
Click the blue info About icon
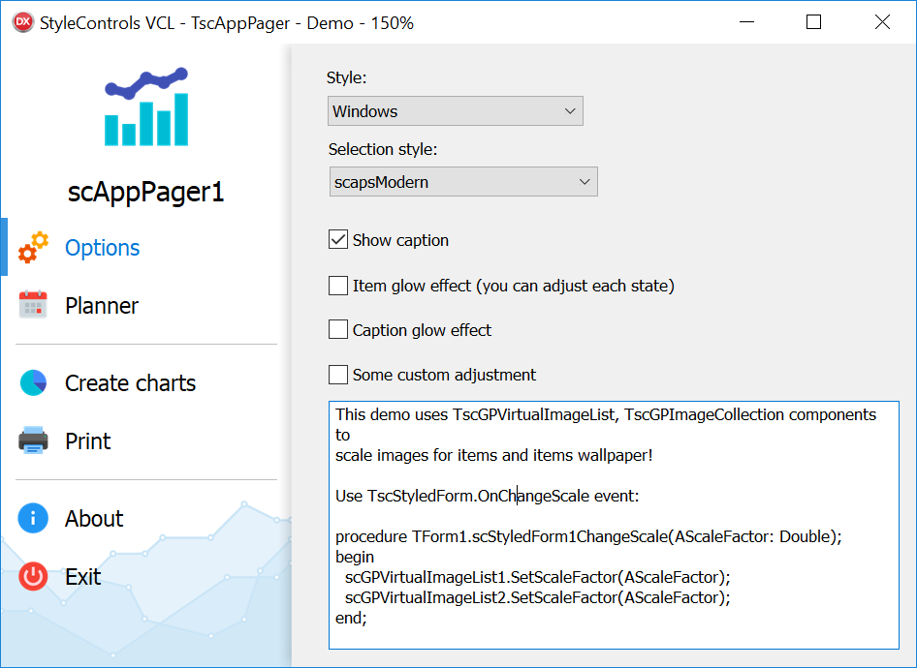[33, 518]
